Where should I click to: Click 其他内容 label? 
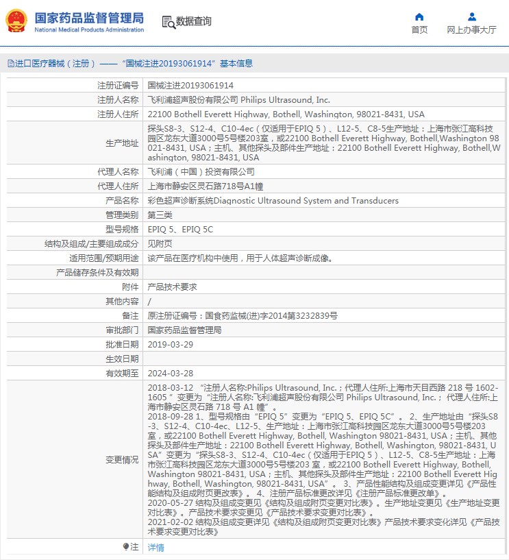(x=122, y=302)
